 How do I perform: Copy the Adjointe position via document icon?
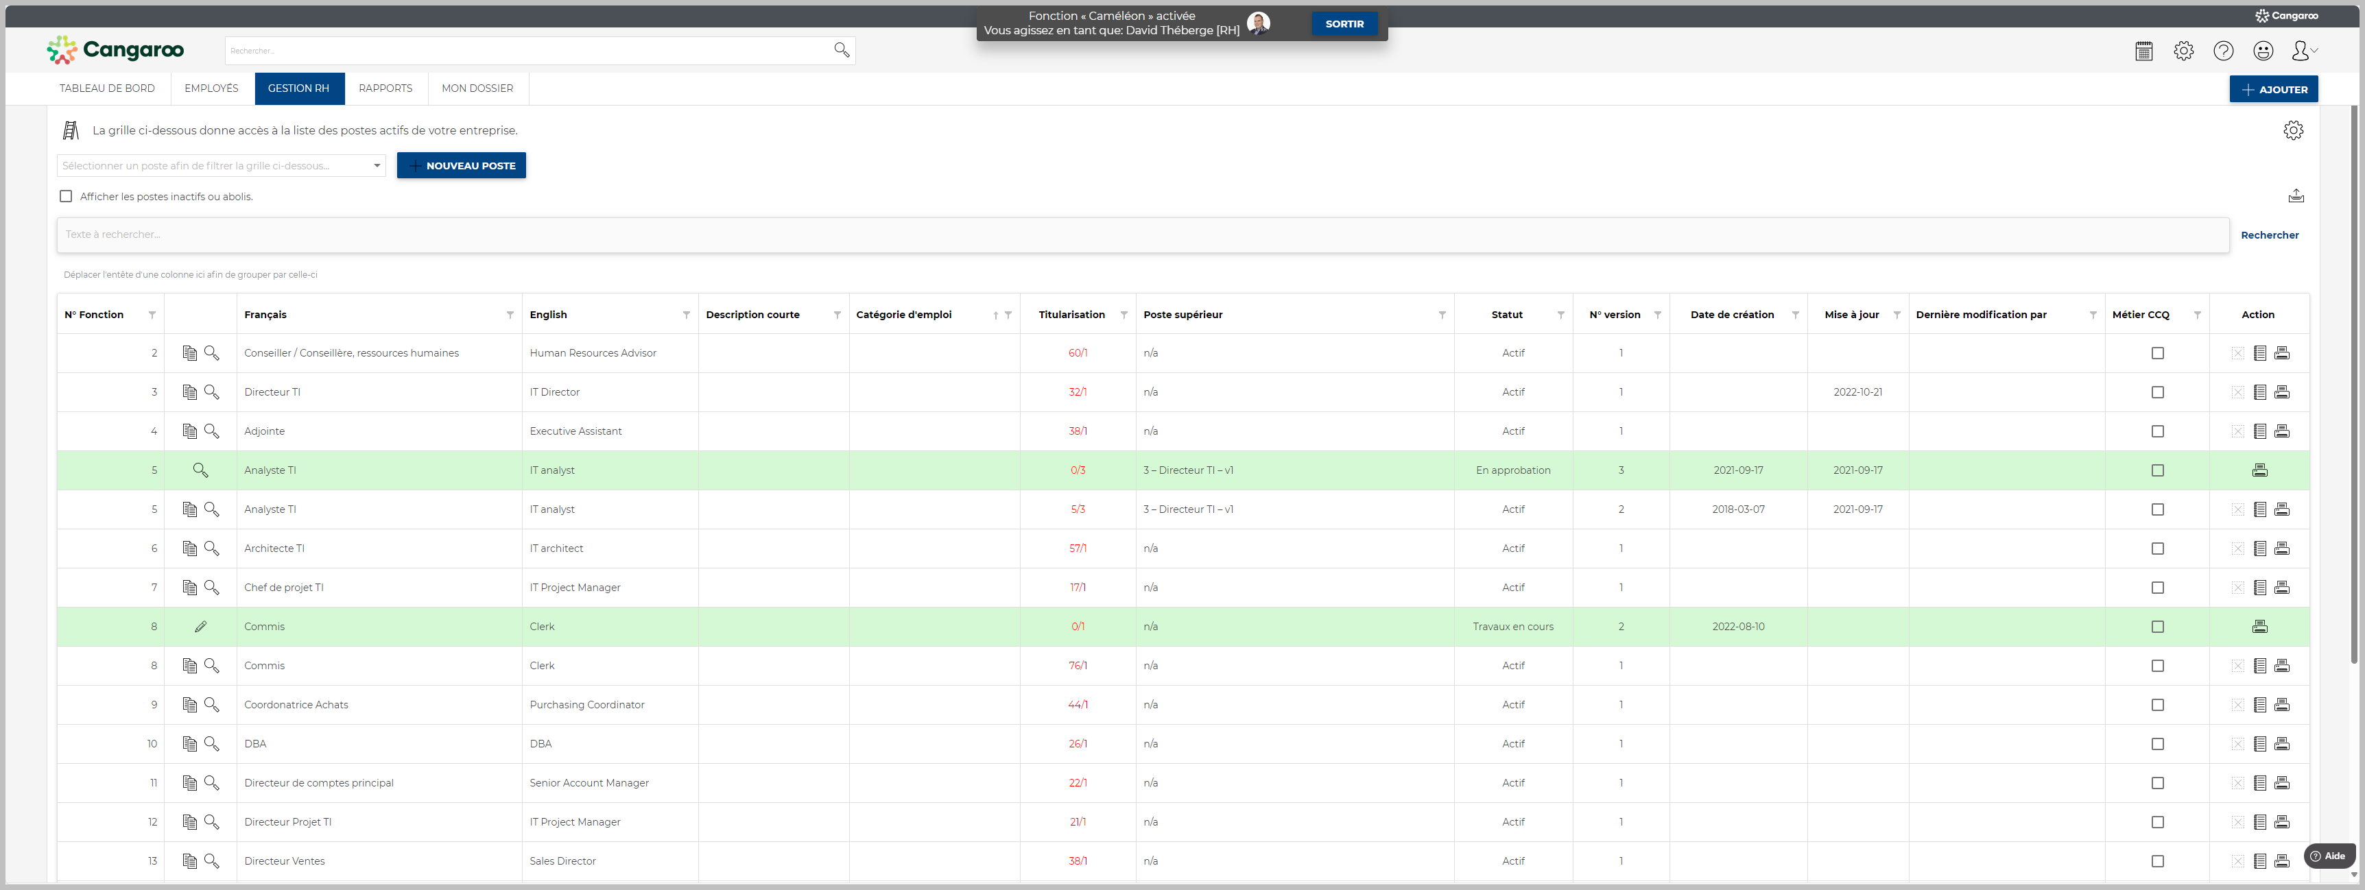pyautogui.click(x=189, y=431)
